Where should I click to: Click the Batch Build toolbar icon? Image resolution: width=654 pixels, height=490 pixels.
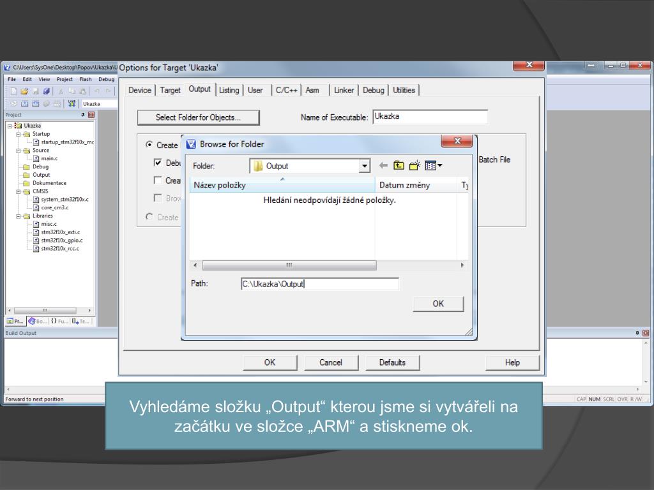(x=46, y=103)
